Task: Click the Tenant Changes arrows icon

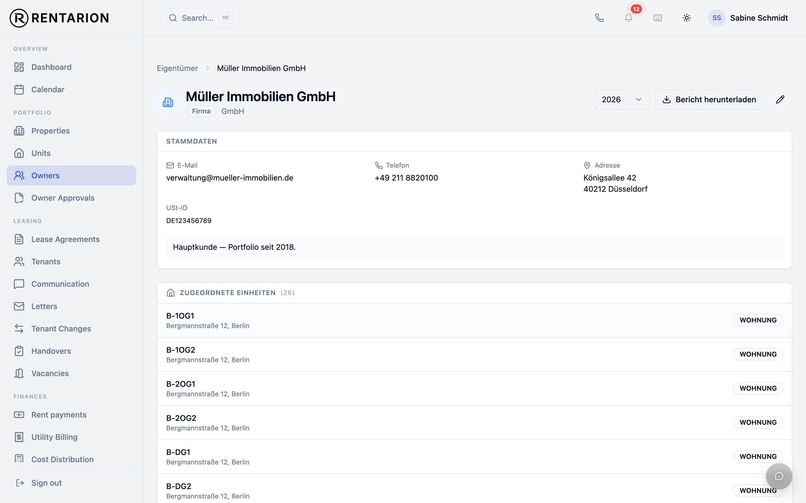Action: (19, 329)
